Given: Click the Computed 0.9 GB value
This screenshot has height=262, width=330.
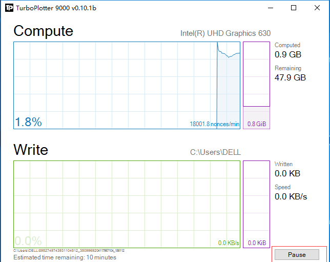Looking at the screenshot, I should click(288, 55).
